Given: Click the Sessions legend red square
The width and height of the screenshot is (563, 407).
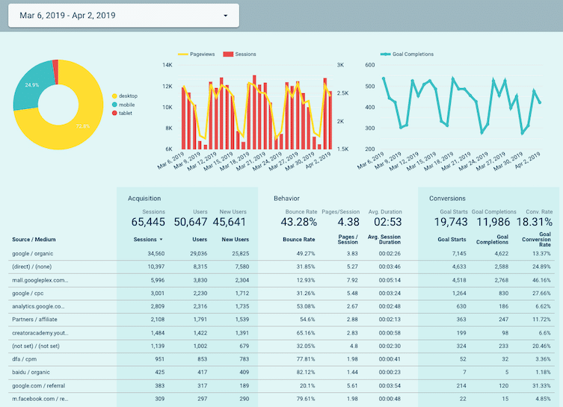Looking at the screenshot, I should click(230, 55).
